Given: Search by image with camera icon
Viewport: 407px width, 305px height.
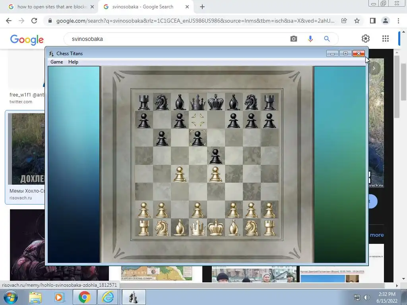Looking at the screenshot, I should (x=294, y=39).
